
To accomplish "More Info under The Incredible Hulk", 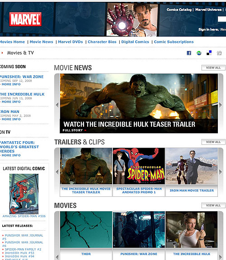I will (11, 102).
